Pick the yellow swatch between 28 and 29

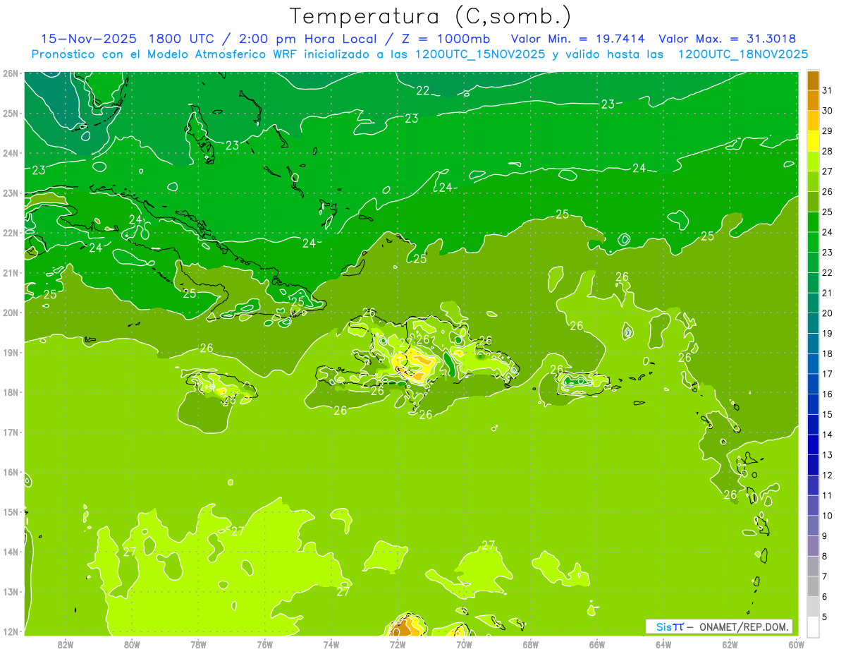click(x=813, y=142)
